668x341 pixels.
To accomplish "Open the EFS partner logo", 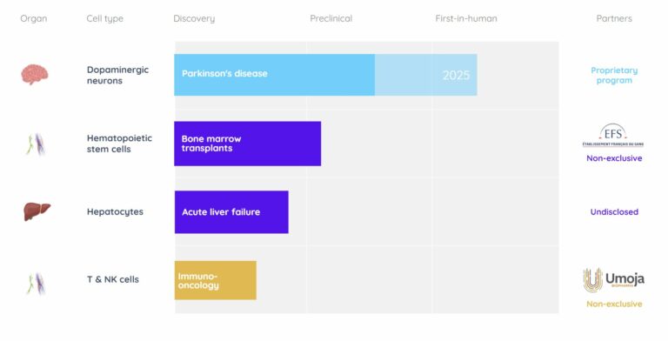I will [x=613, y=136].
